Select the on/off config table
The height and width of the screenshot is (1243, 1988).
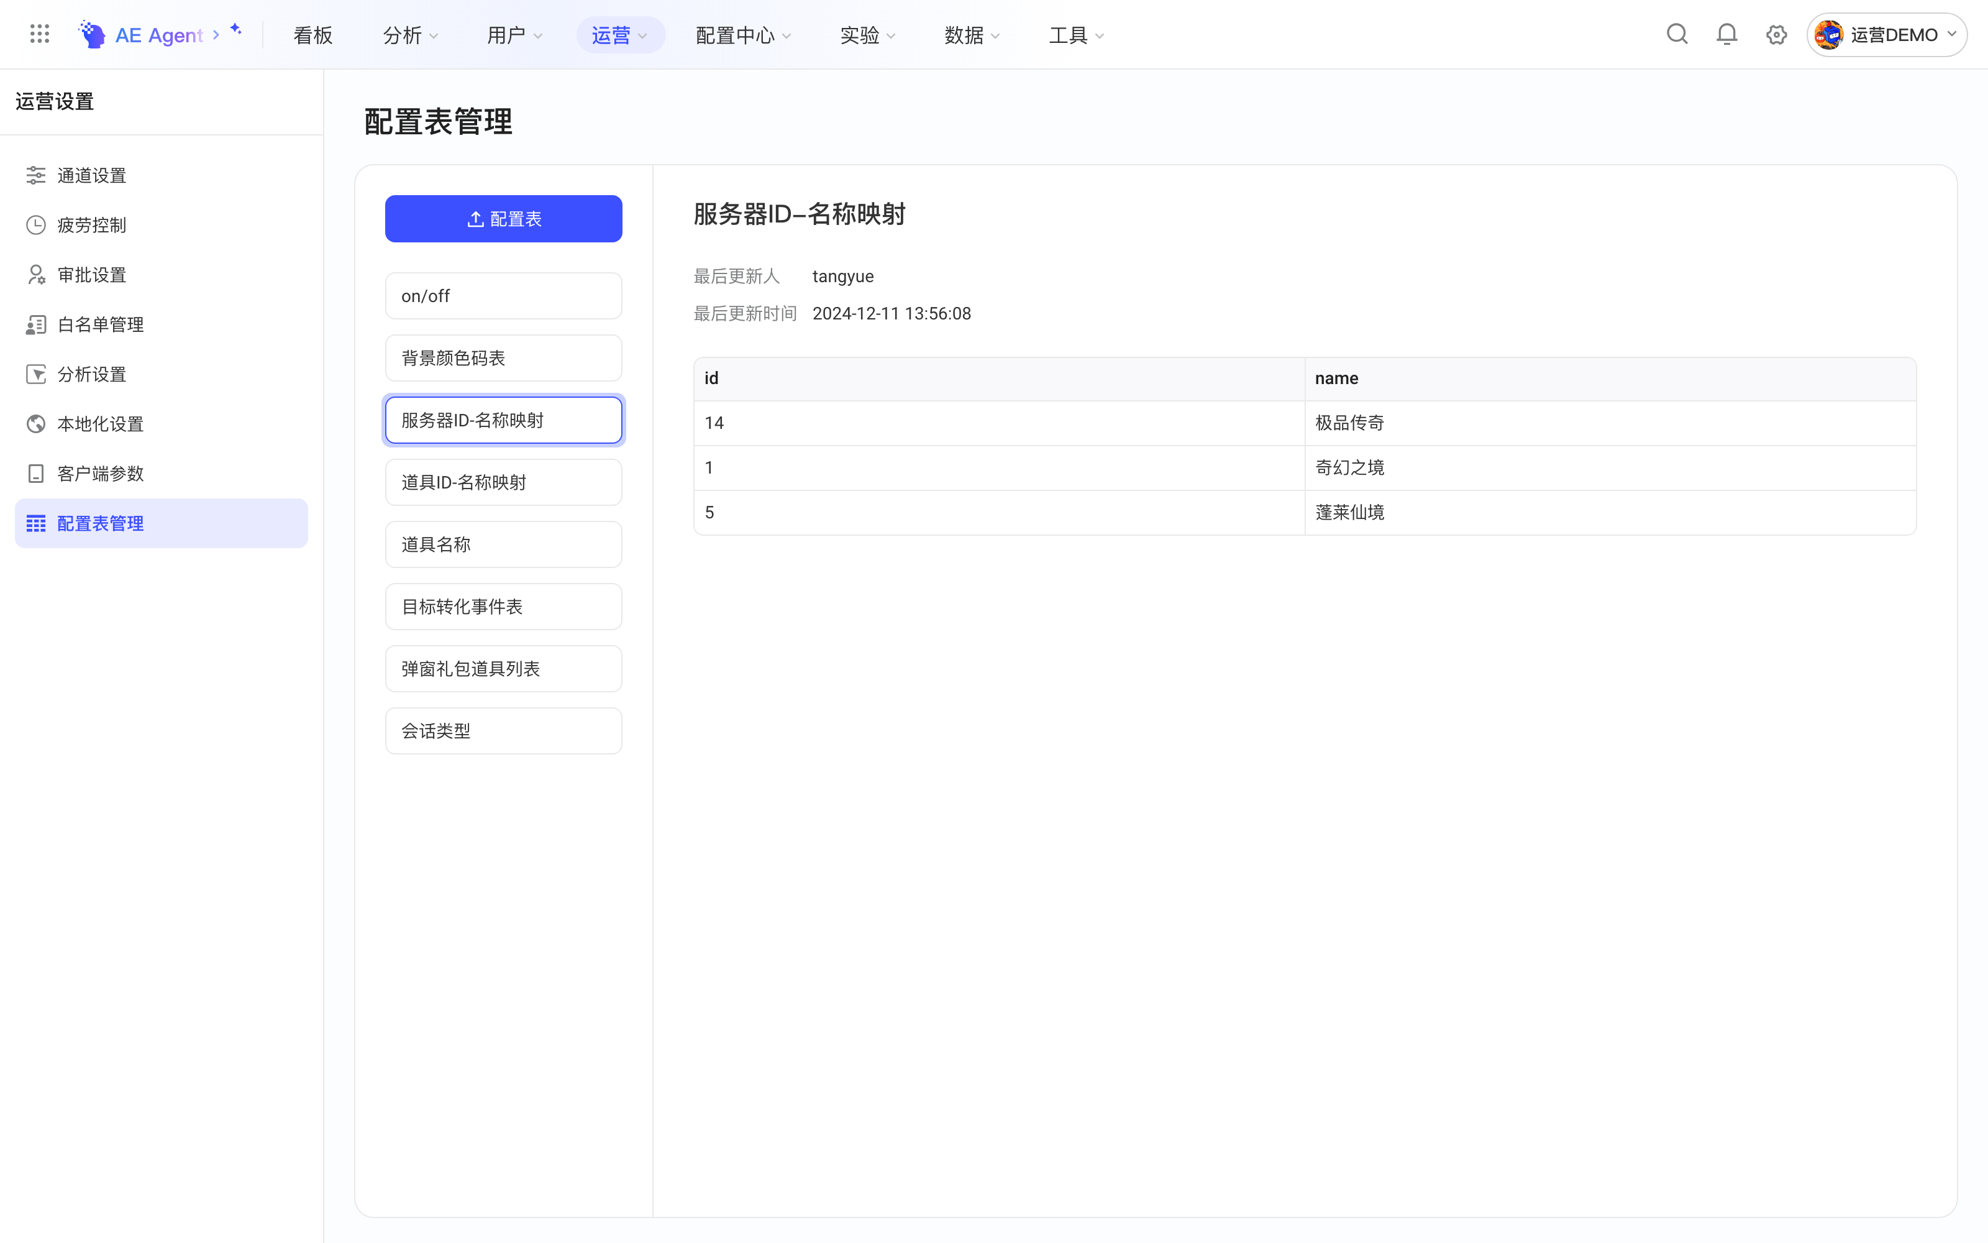tap(504, 296)
